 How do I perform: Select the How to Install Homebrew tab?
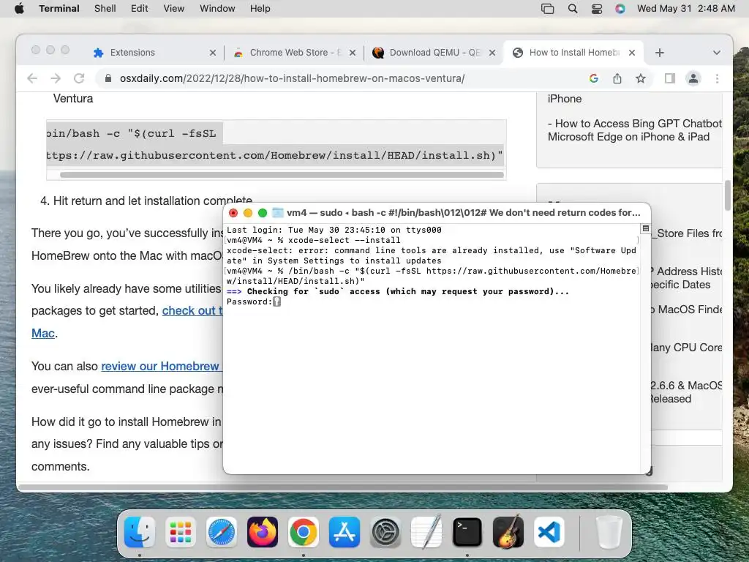tap(574, 53)
